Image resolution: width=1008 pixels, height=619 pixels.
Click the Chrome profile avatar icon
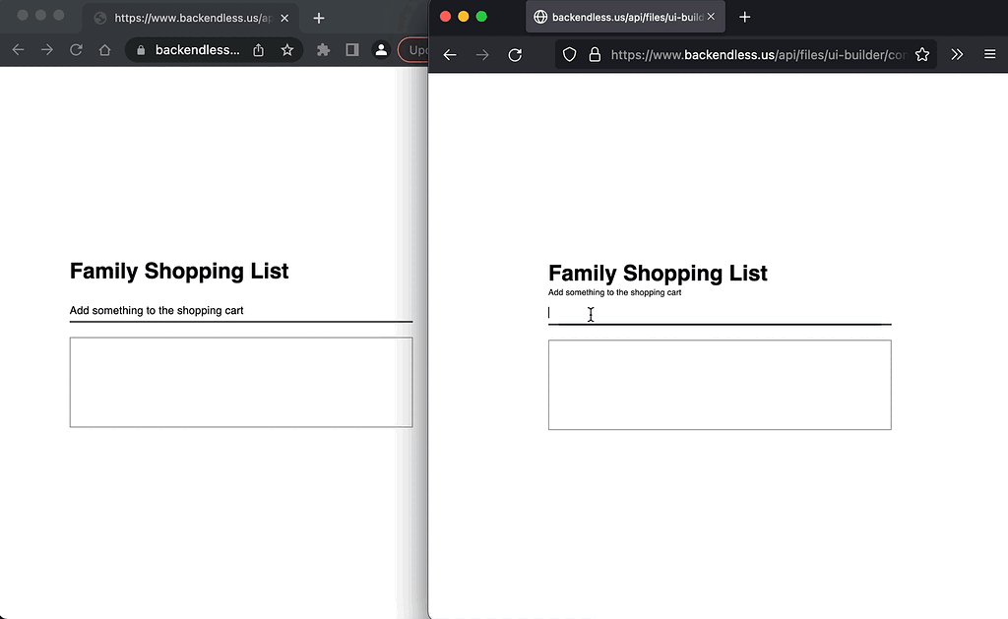click(381, 50)
